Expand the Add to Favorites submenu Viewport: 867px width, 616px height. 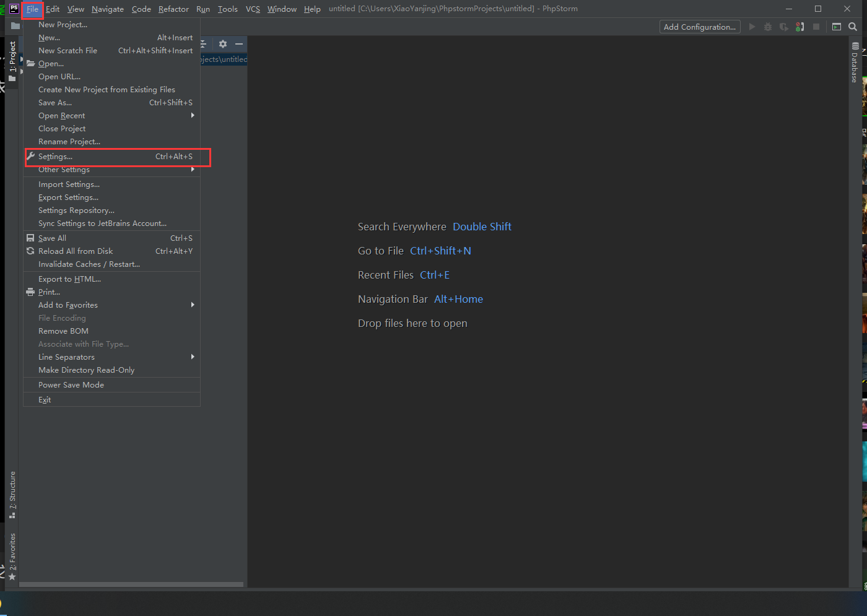coord(111,305)
